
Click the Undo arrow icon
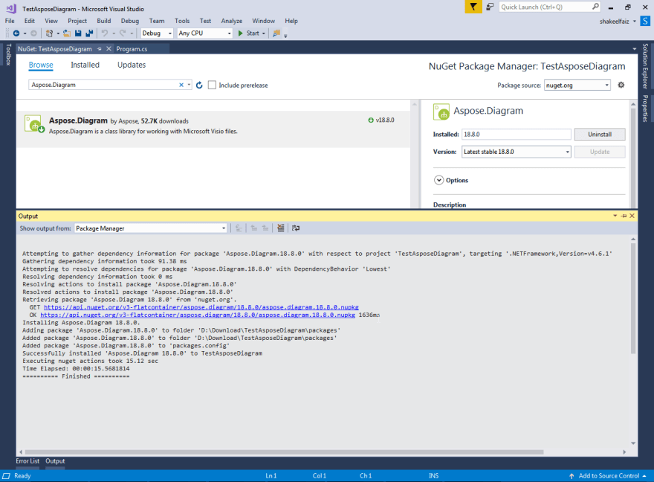[x=104, y=33]
